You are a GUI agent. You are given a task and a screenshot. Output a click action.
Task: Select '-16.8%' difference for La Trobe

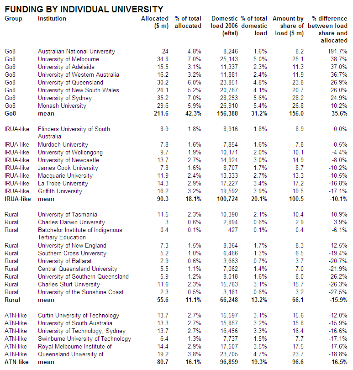click(338, 184)
